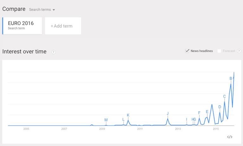The image size is (243, 146).
Task: Enable the Forecast checkbox
Action: (219, 51)
